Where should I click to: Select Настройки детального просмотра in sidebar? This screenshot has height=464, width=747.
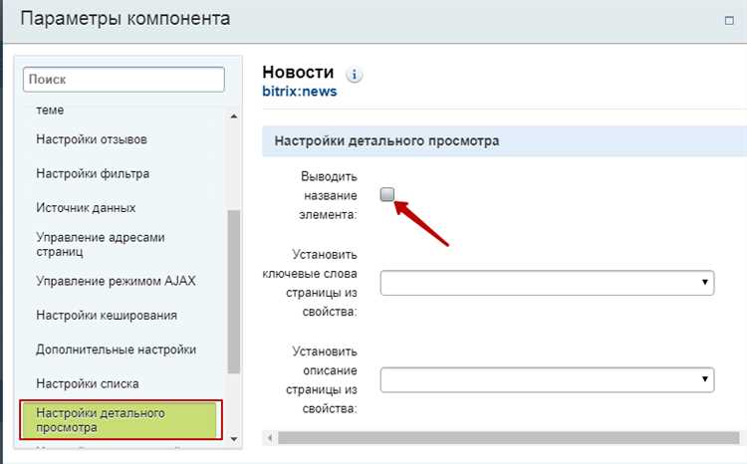pos(121,420)
